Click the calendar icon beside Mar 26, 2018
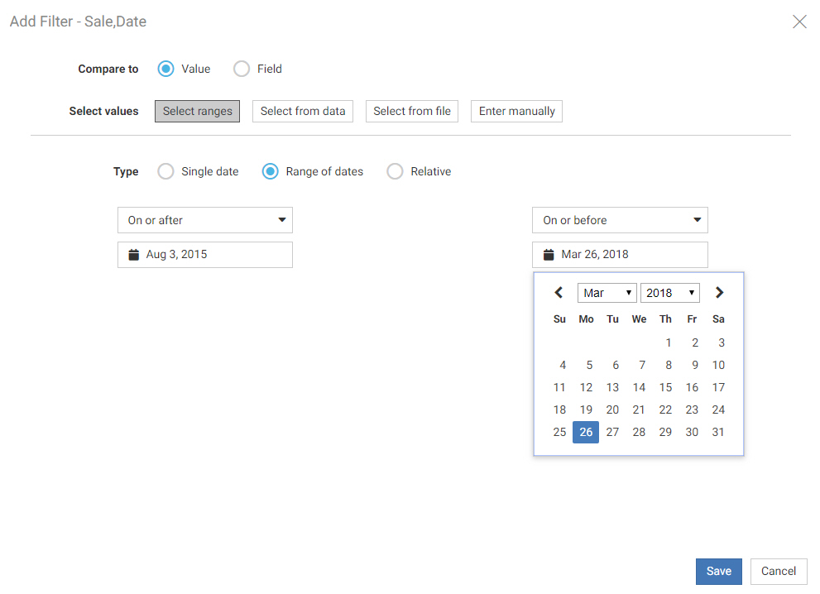 pos(549,255)
